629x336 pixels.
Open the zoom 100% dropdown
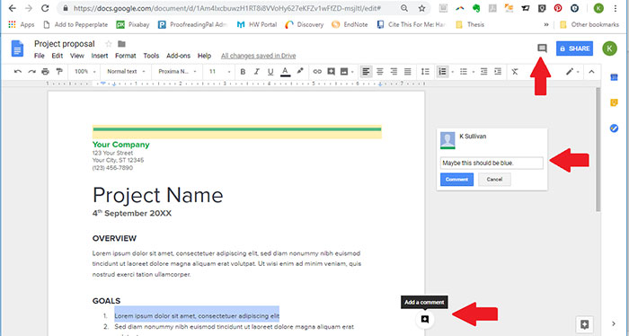click(x=85, y=72)
